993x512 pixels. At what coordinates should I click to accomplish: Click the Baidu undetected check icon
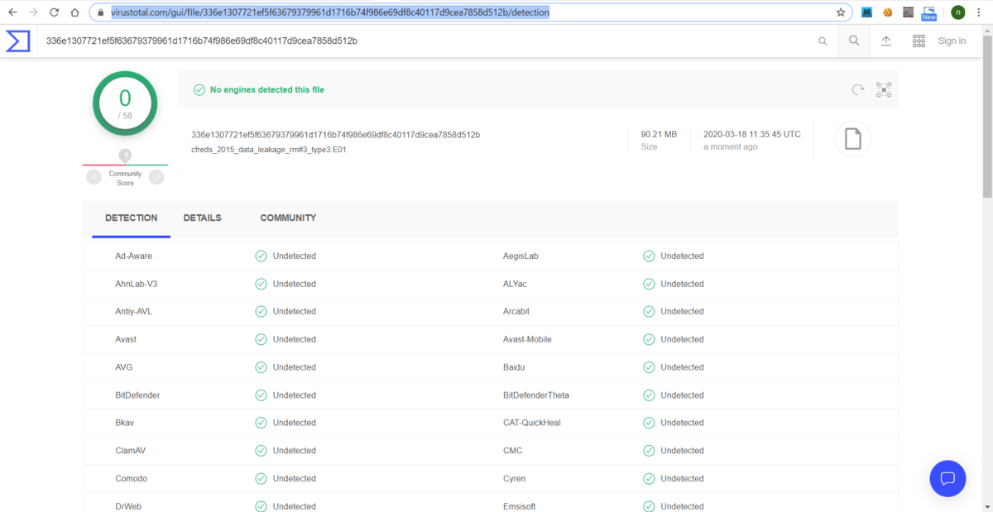(x=649, y=367)
